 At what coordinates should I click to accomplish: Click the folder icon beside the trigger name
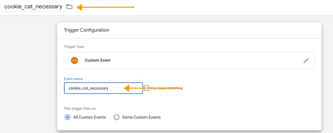point(69,7)
